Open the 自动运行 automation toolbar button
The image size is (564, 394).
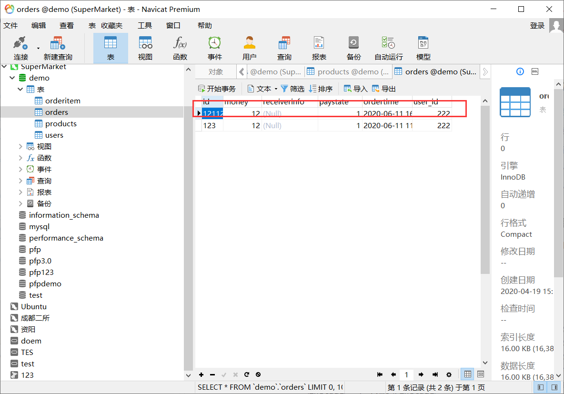[389, 48]
